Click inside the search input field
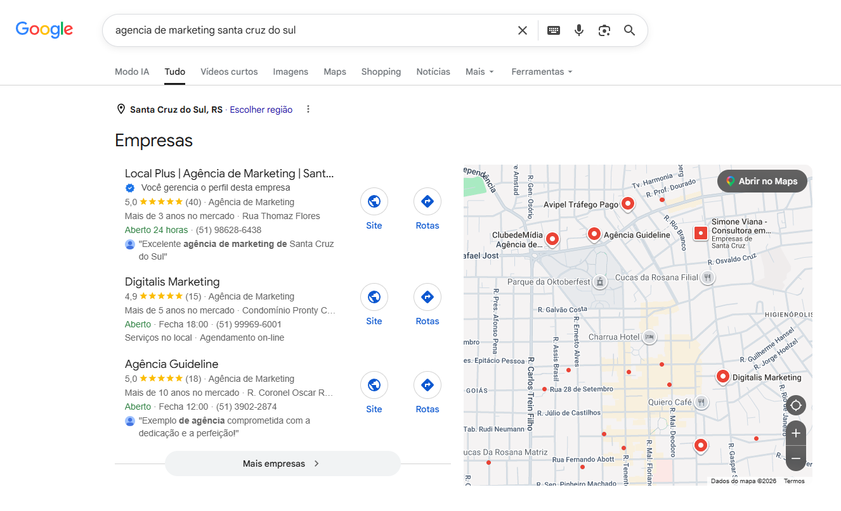Image resolution: width=841 pixels, height=511 pixels. click(x=311, y=30)
